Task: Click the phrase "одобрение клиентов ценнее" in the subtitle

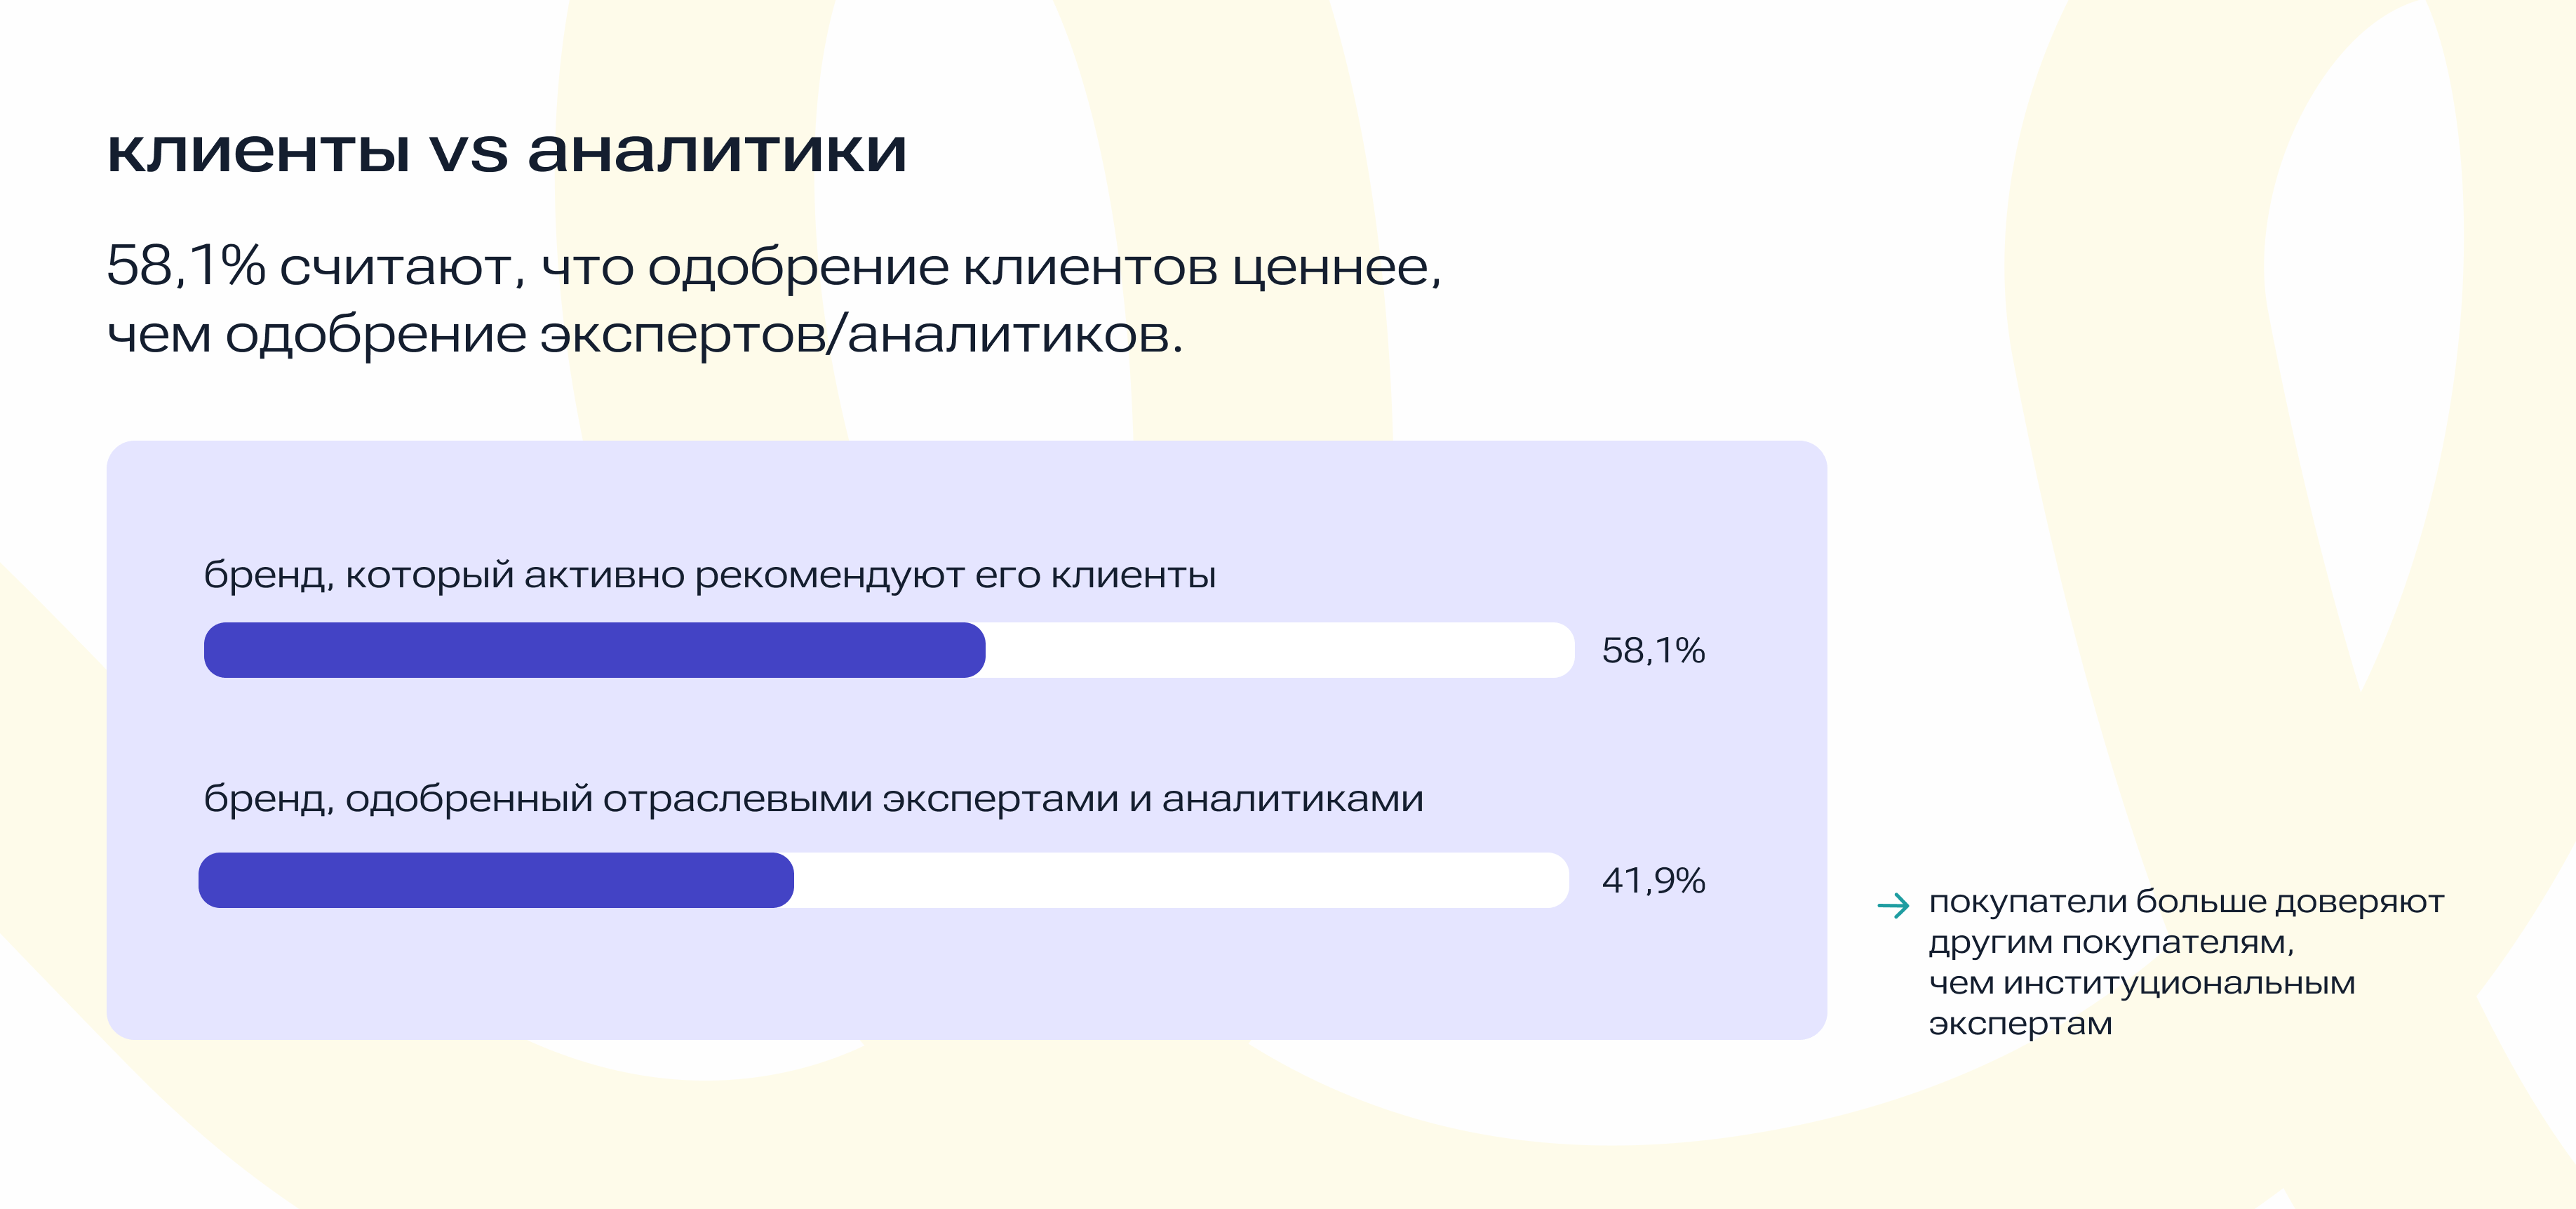Action: tap(1043, 267)
